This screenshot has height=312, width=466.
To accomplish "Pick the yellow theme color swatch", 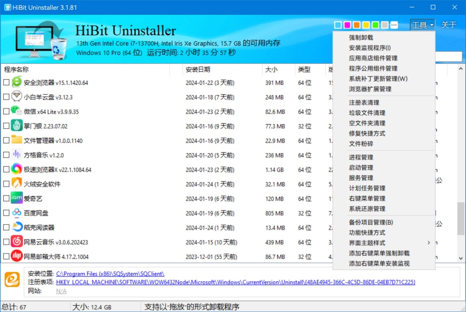I will (366, 25).
